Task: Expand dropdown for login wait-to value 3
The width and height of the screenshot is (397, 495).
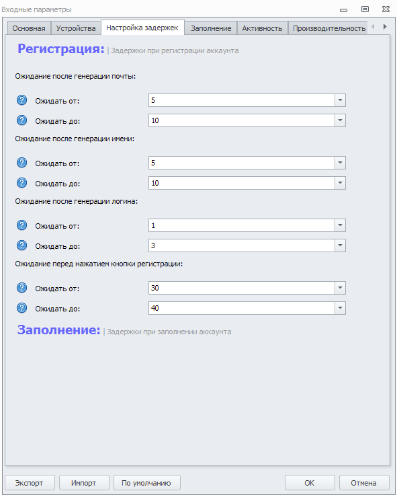Action: coord(340,245)
